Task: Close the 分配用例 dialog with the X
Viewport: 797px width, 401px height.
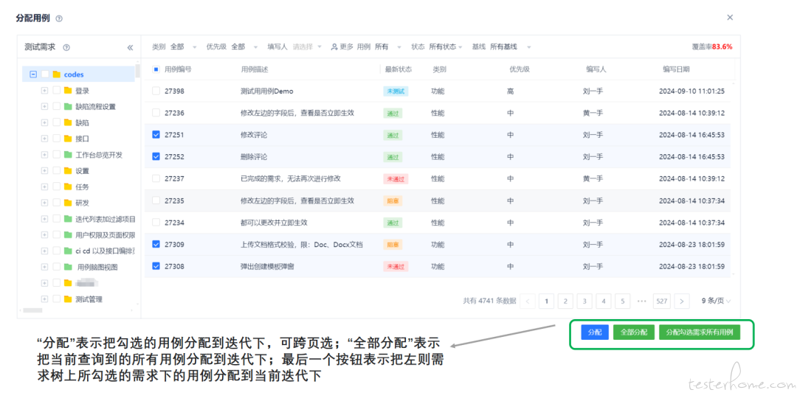Action: tap(730, 17)
